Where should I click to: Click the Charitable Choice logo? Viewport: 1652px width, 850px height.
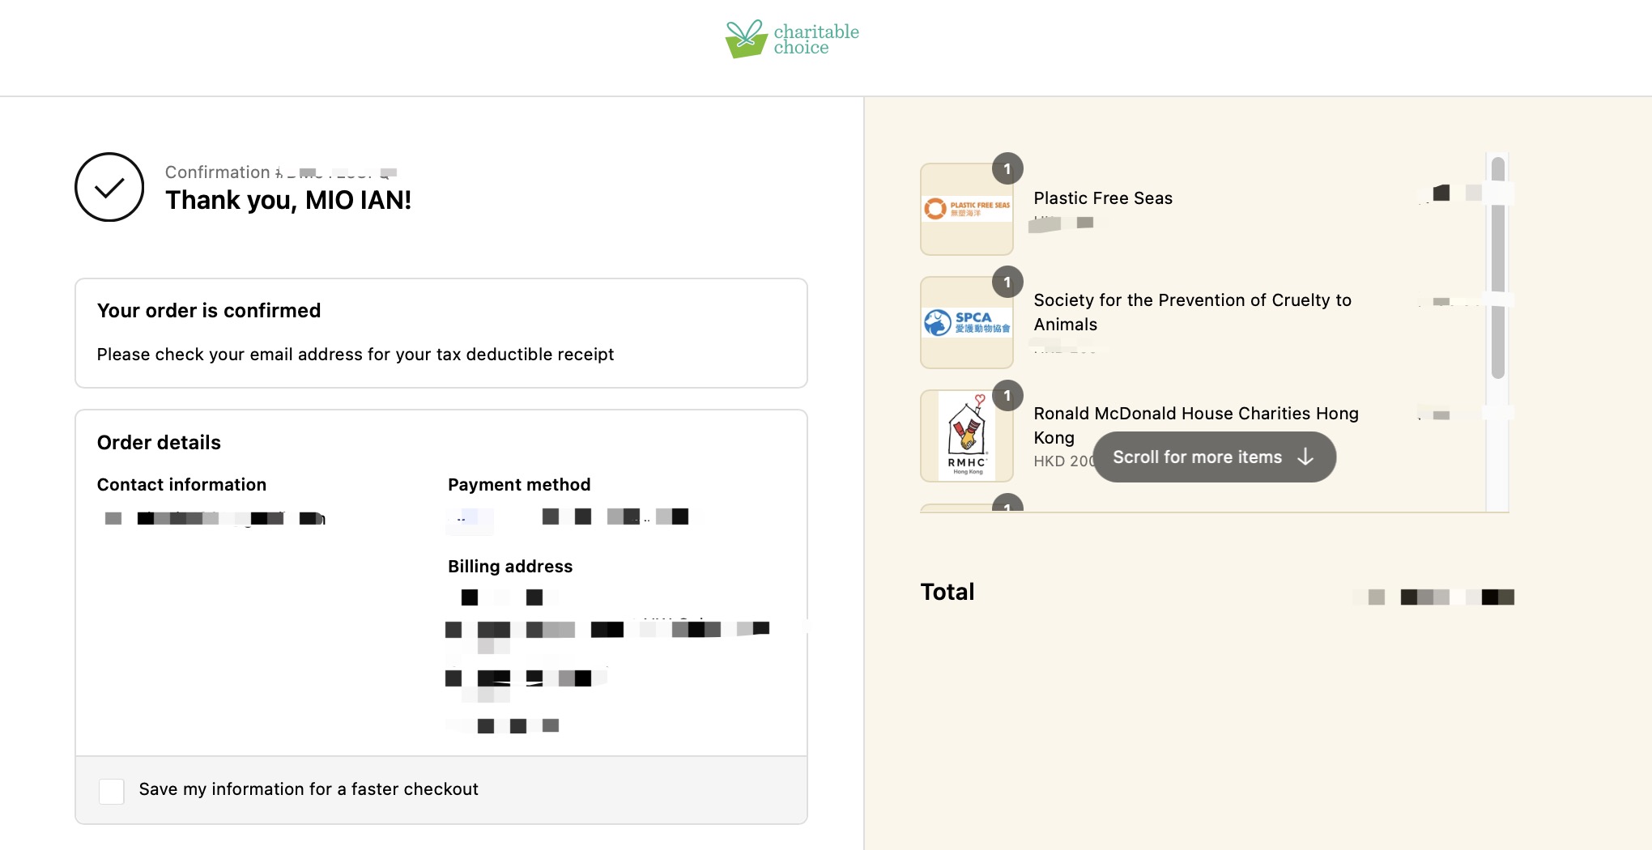pos(792,39)
